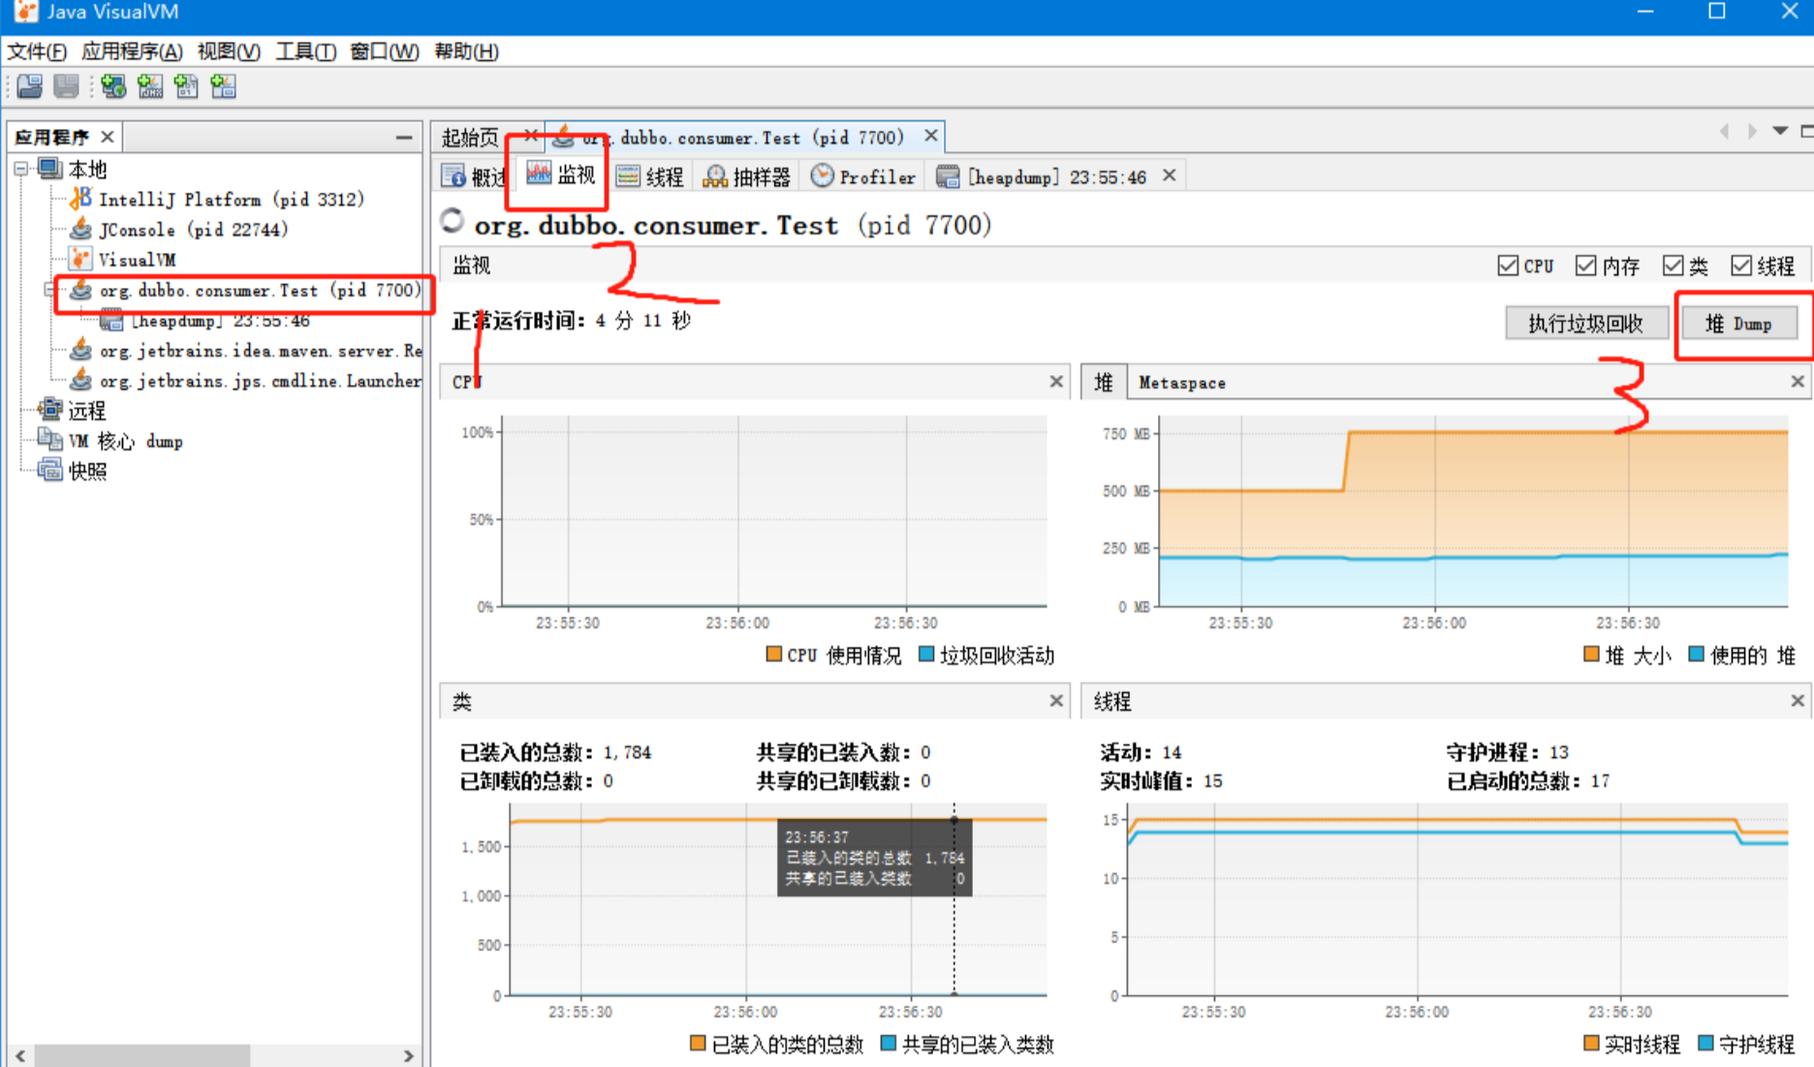Open the 工具 menu

[x=305, y=51]
